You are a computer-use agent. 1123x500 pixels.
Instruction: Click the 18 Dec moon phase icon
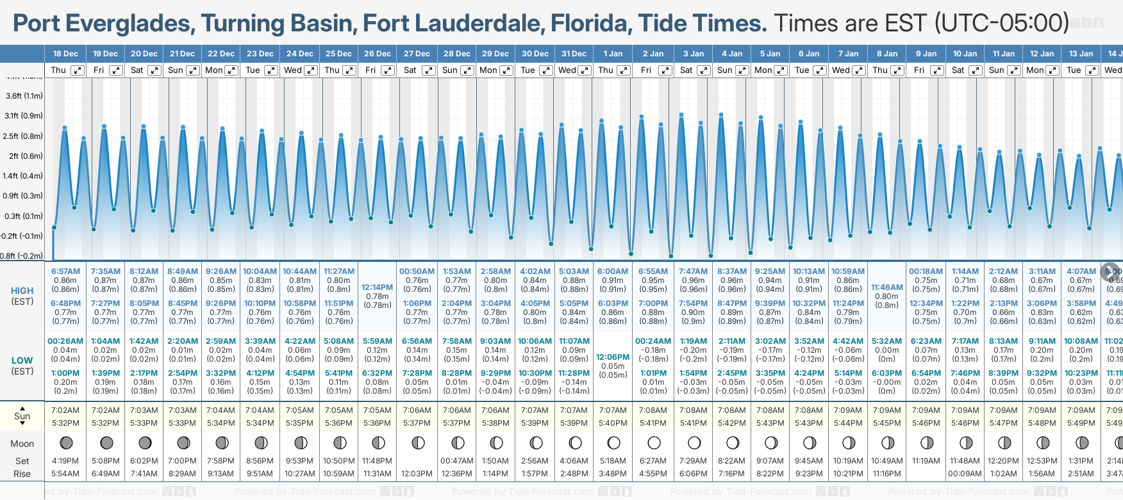click(65, 442)
